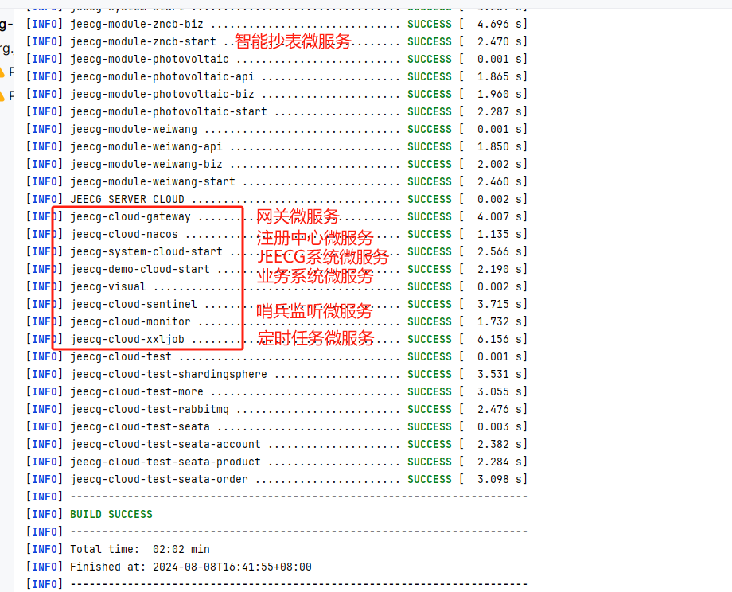
Task: Click the [INFO] tag on the jeecg-cloud-test-seata-order row
Action: click(x=45, y=480)
